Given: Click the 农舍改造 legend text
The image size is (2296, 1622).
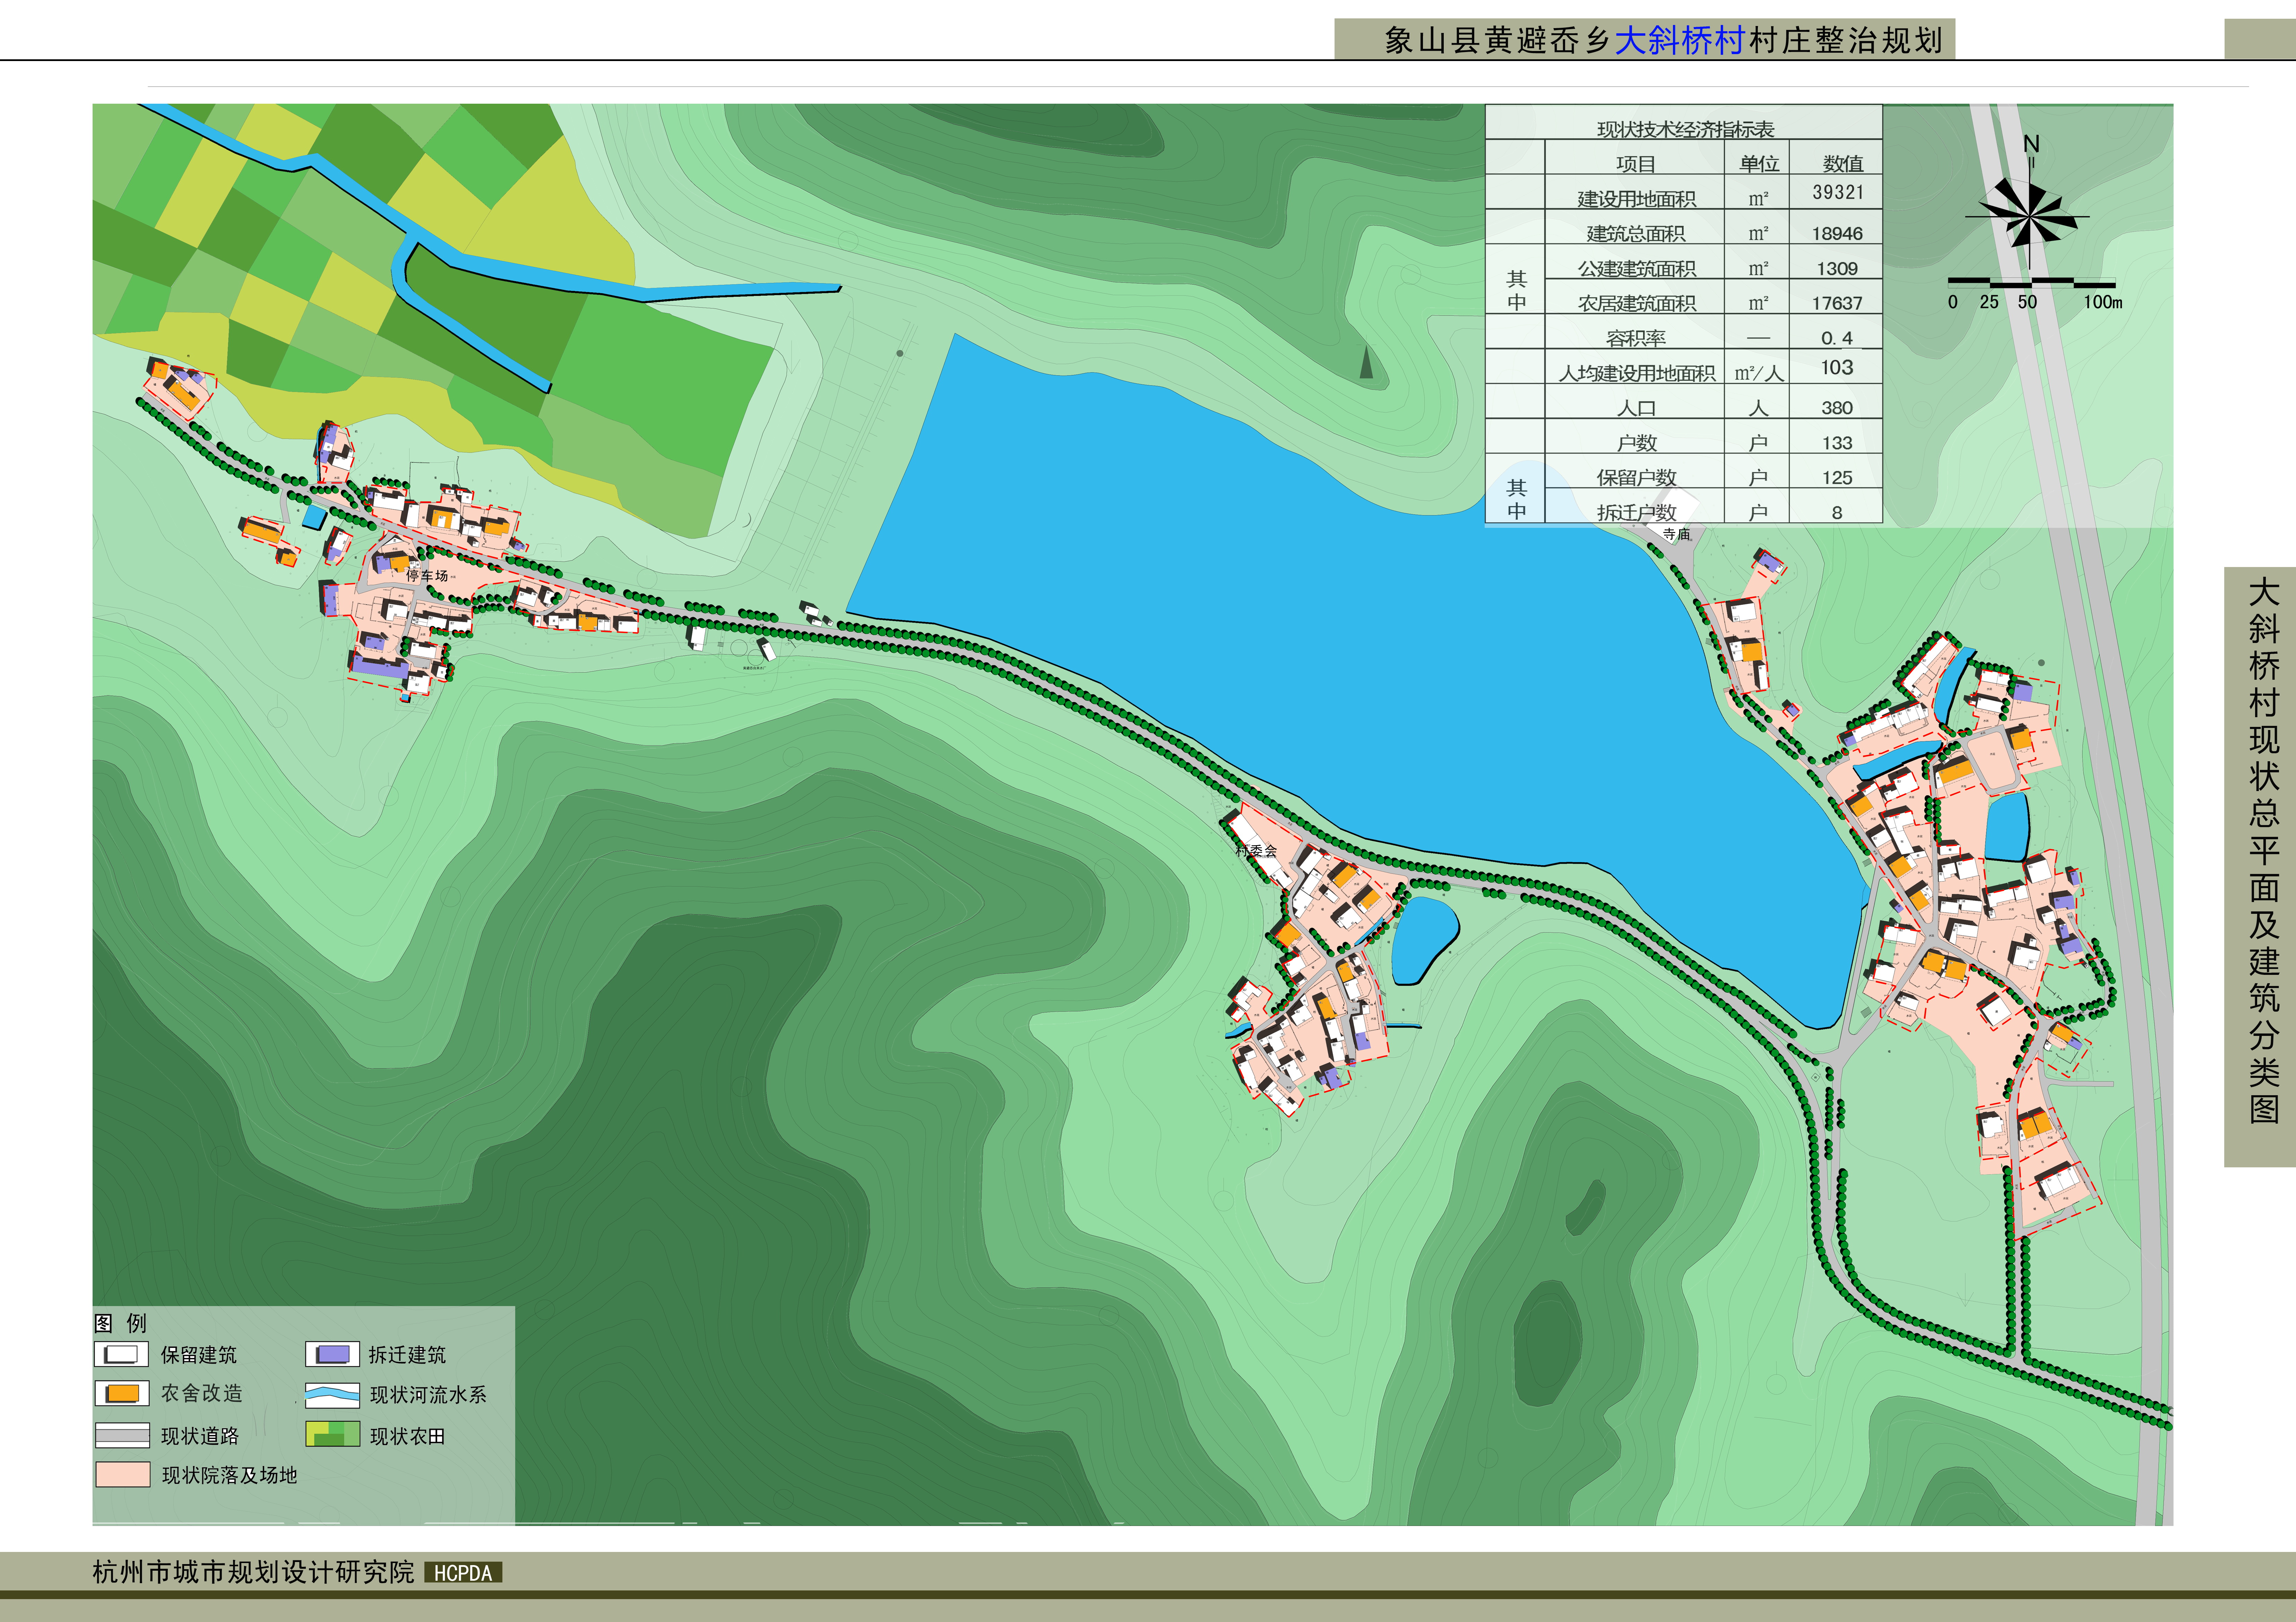Looking at the screenshot, I should 202,1393.
